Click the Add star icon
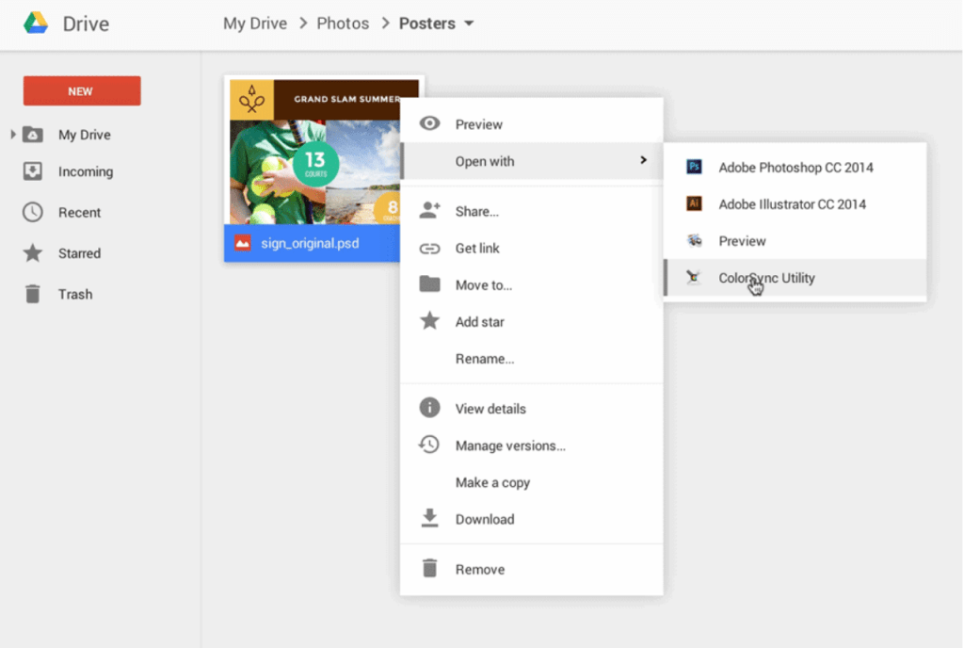 point(429,322)
